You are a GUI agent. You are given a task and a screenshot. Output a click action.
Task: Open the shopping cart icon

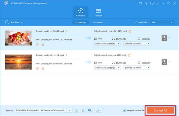click(x=141, y=3)
